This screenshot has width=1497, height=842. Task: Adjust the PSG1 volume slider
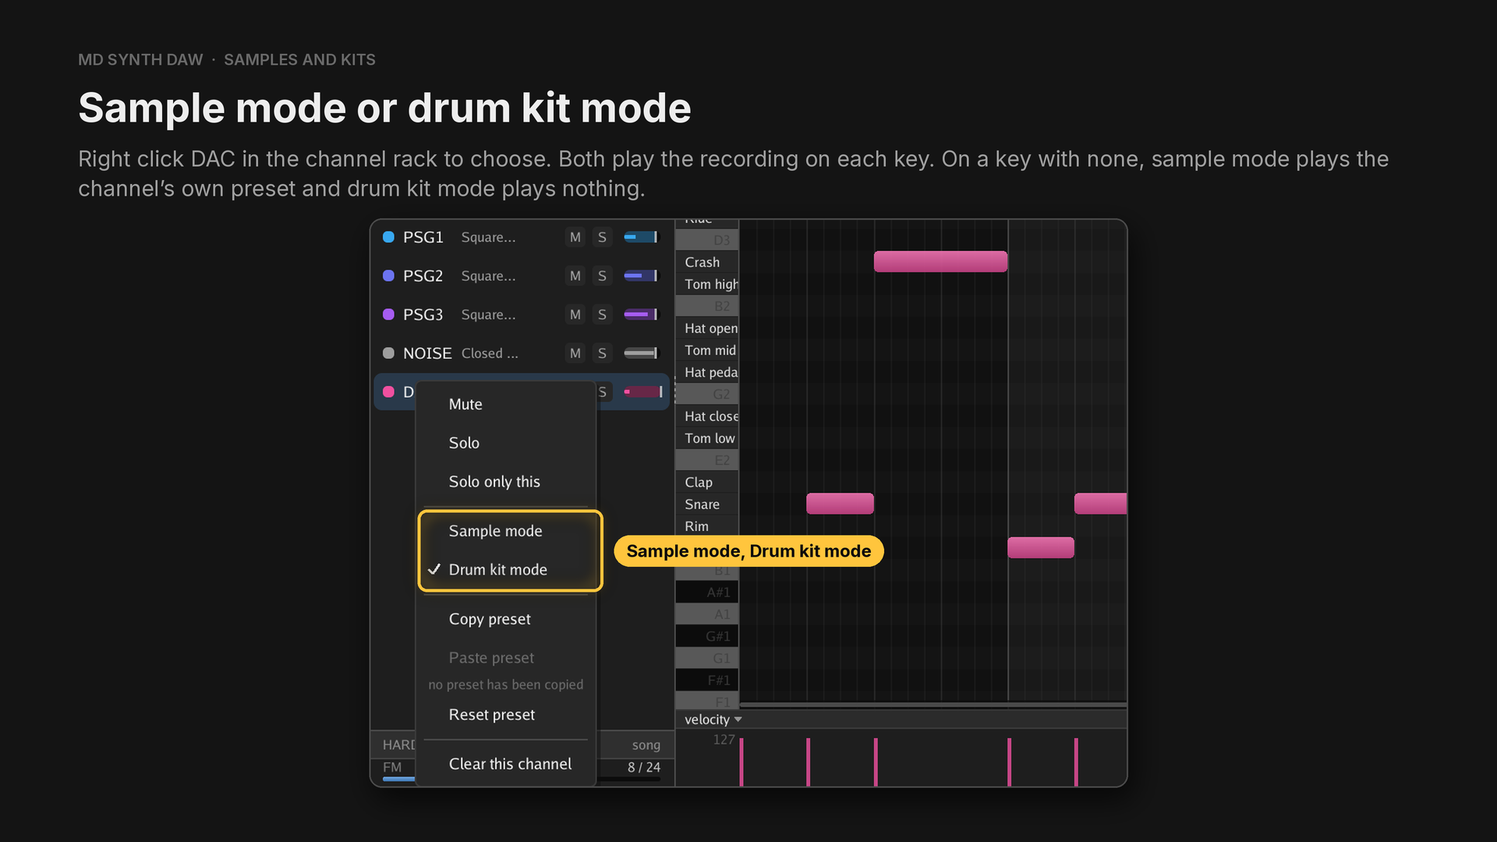tap(641, 237)
